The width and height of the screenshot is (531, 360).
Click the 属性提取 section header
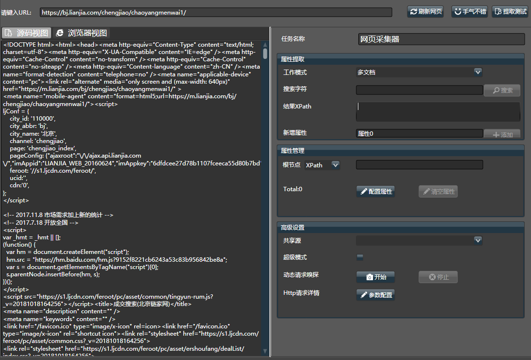(x=401, y=59)
